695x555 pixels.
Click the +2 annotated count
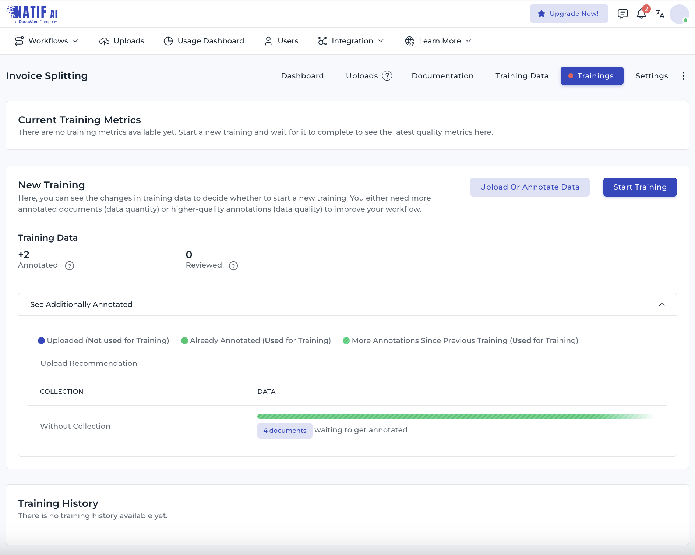(x=24, y=254)
